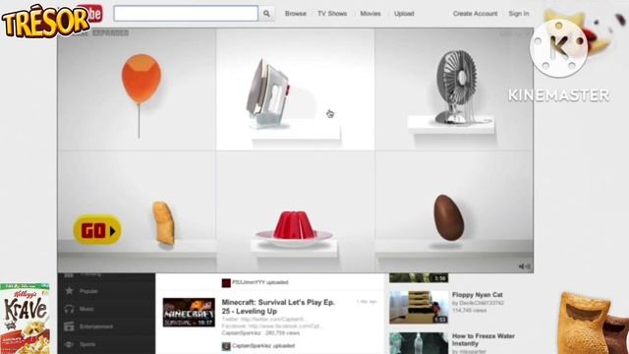The height and width of the screenshot is (354, 629).
Task: Open 'How to Freeze Water Instantly' title
Action: (484, 339)
